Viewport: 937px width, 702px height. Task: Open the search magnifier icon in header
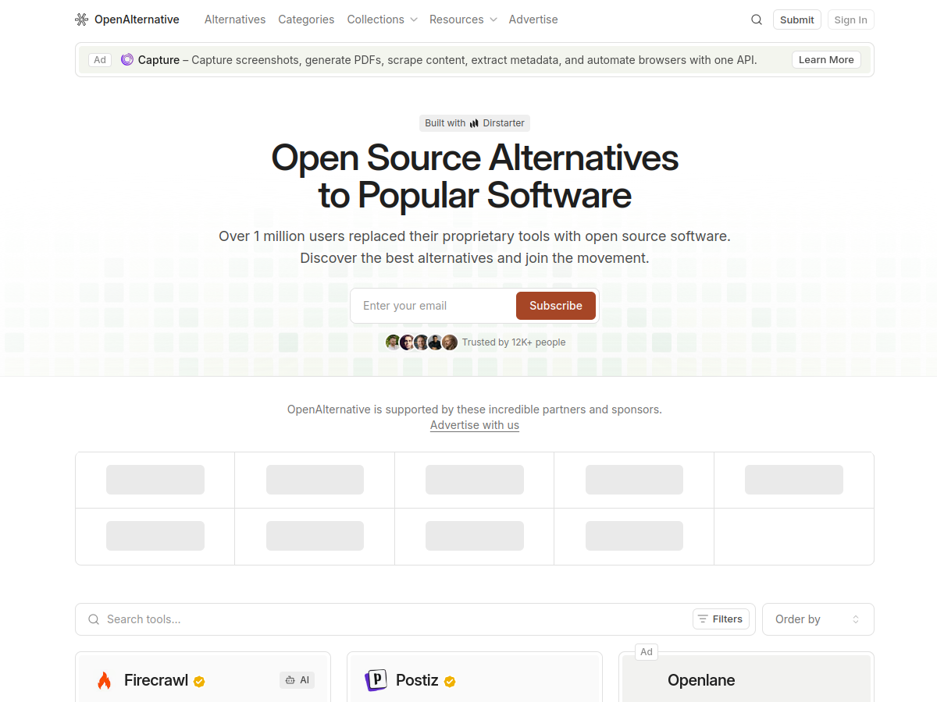(757, 19)
